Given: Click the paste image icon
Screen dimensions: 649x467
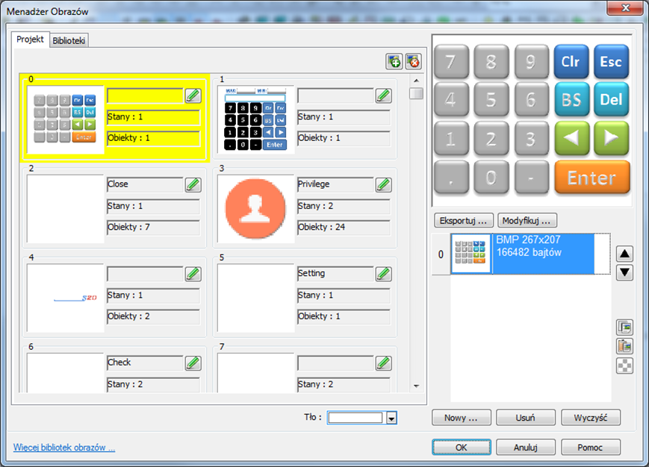Looking at the screenshot, I should point(624,346).
